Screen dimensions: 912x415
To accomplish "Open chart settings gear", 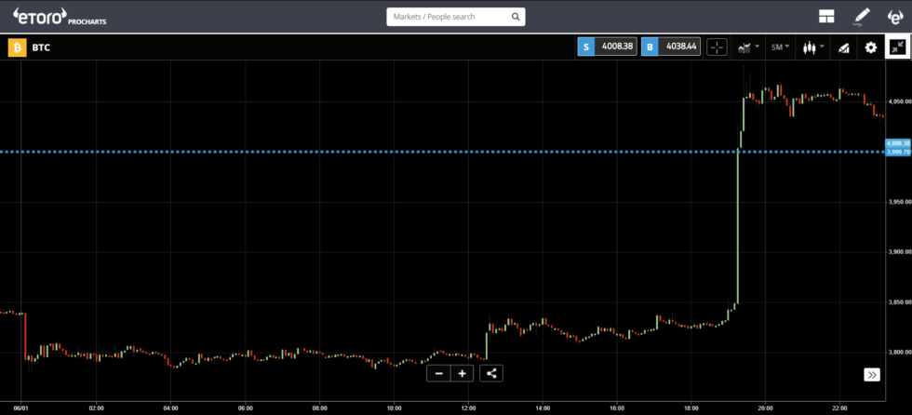I will (x=871, y=47).
